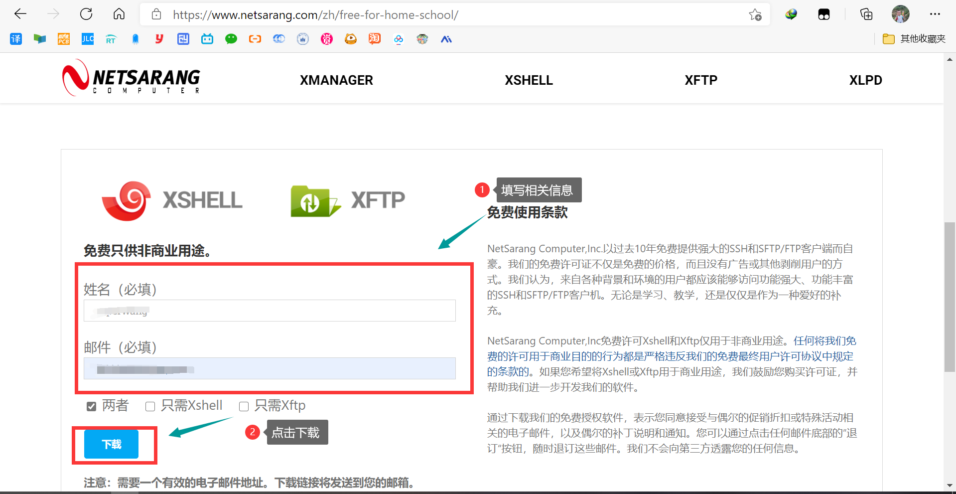Click the page Refresh icon

(86, 14)
